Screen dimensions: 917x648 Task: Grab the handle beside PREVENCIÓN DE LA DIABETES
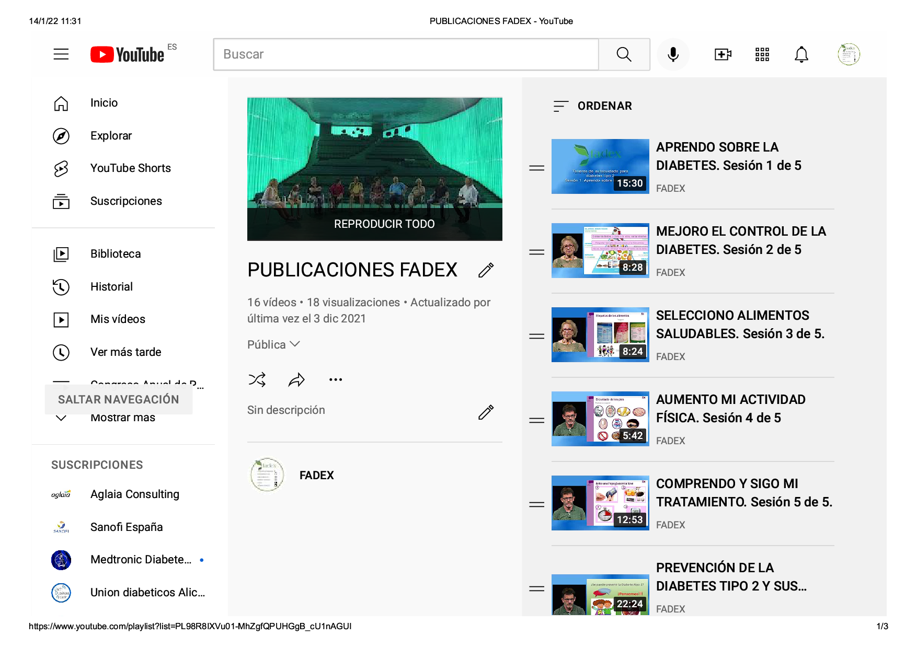[x=537, y=588]
